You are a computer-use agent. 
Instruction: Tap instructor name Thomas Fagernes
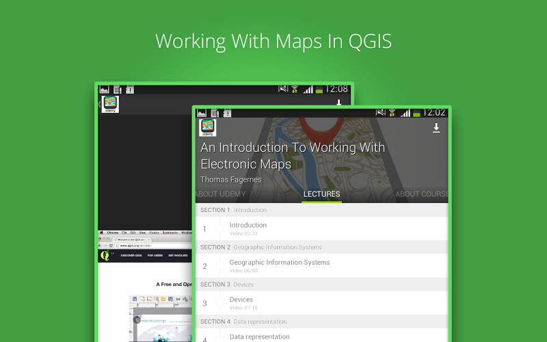click(x=231, y=179)
